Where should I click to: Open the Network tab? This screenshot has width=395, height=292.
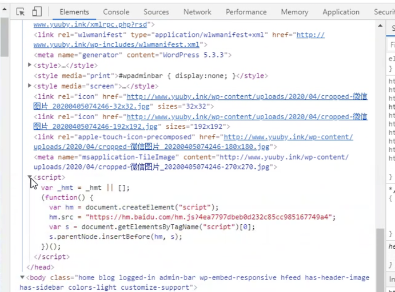[197, 12]
